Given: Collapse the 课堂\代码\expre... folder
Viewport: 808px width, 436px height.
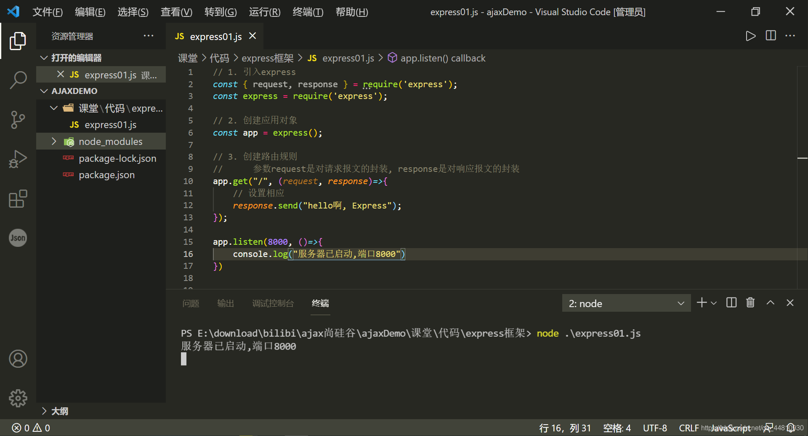Looking at the screenshot, I should (x=54, y=108).
